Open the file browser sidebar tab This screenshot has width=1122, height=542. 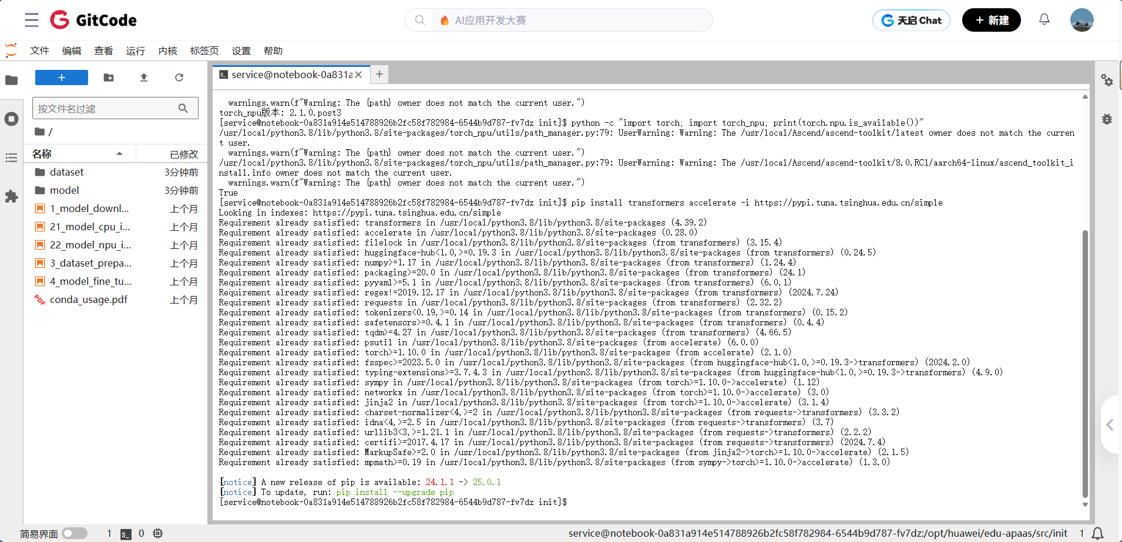pos(11,80)
